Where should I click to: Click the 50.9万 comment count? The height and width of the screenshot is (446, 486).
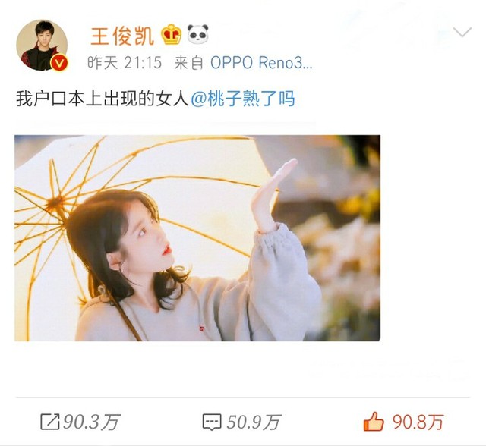254,422
